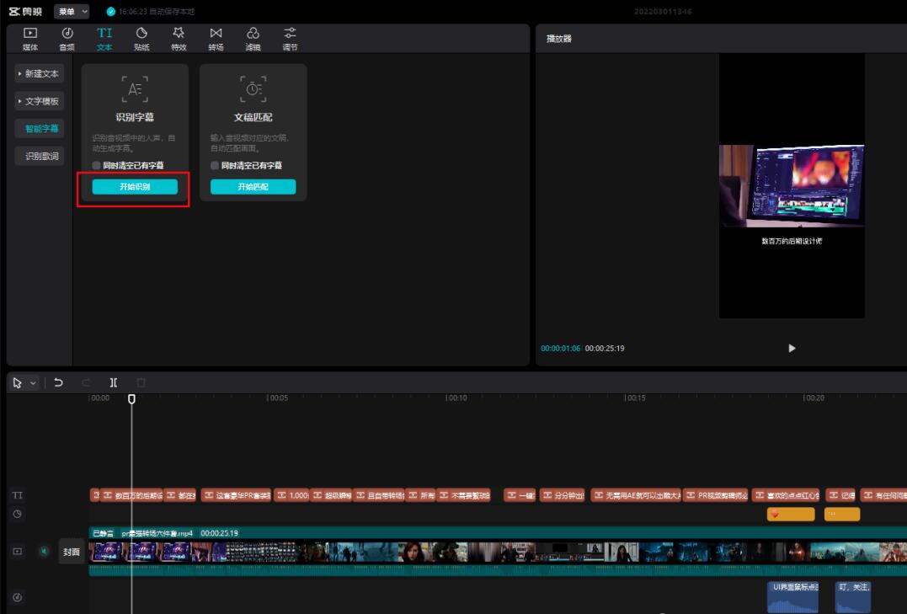Click the 文稿匹配 card icon
This screenshot has width=907, height=614.
(253, 89)
